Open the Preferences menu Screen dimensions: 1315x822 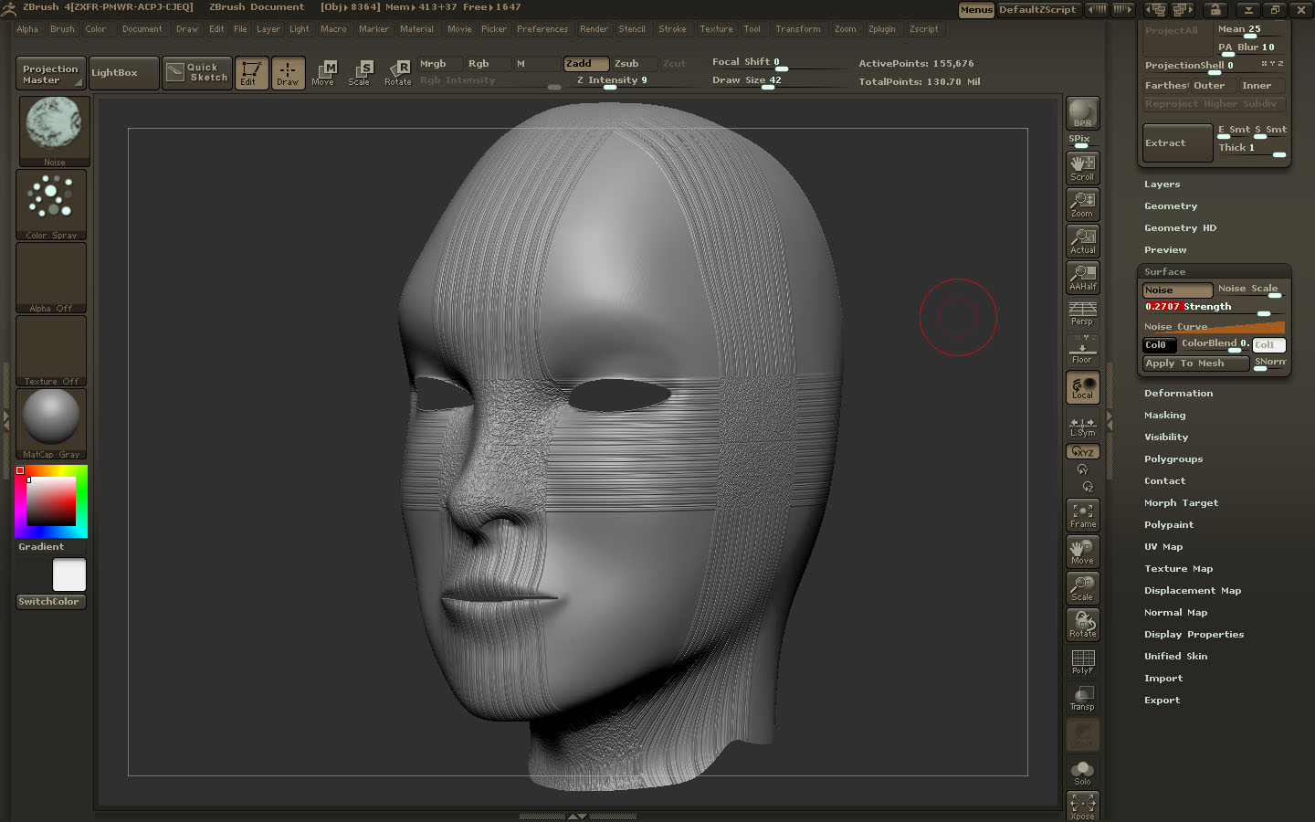tap(542, 28)
